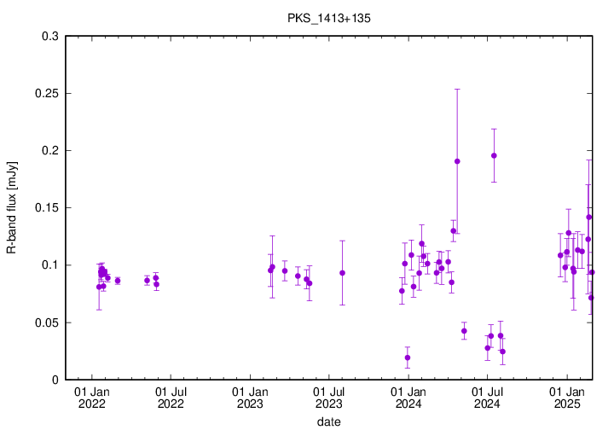
Task: Select the '01 Jul 2023' x-axis label
Action: tap(329, 397)
